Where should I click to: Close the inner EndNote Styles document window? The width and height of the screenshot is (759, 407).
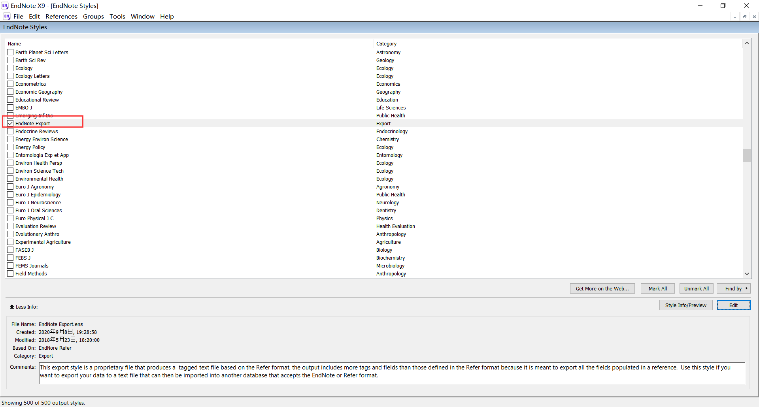754,17
